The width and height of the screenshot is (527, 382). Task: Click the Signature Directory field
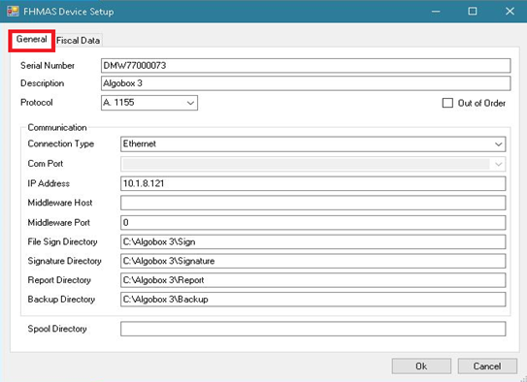(x=313, y=261)
